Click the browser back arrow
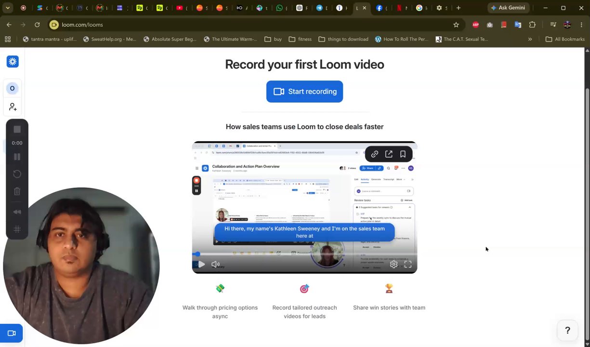 pyautogui.click(x=9, y=25)
